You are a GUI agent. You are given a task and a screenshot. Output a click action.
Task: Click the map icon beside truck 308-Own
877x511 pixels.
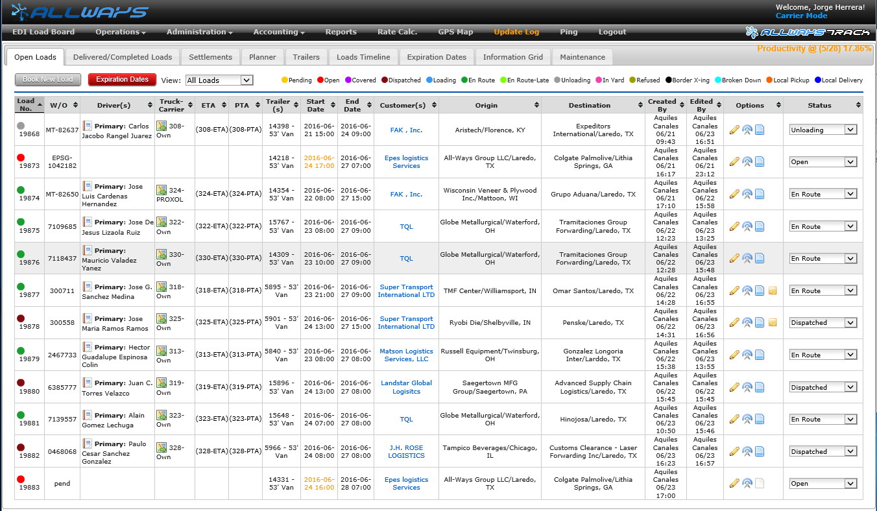click(x=162, y=126)
